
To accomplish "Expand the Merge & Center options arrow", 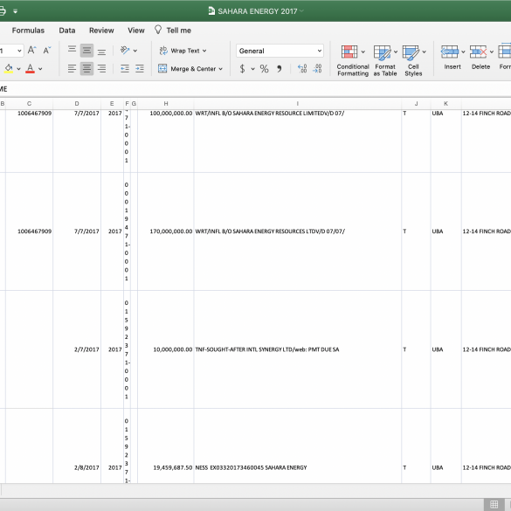I will 221,69.
